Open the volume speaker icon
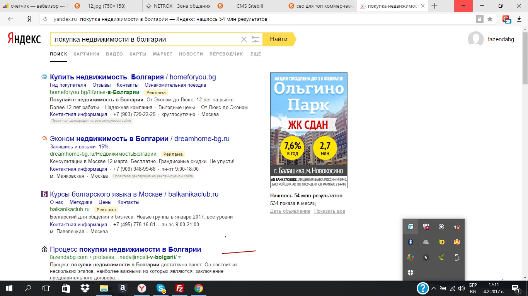Screen dimensions: 528x296 click(461, 288)
